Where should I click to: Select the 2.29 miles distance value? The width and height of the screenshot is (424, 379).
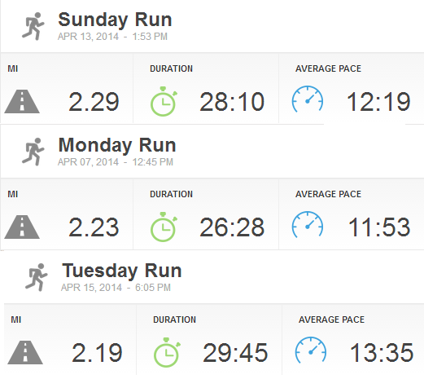point(94,102)
